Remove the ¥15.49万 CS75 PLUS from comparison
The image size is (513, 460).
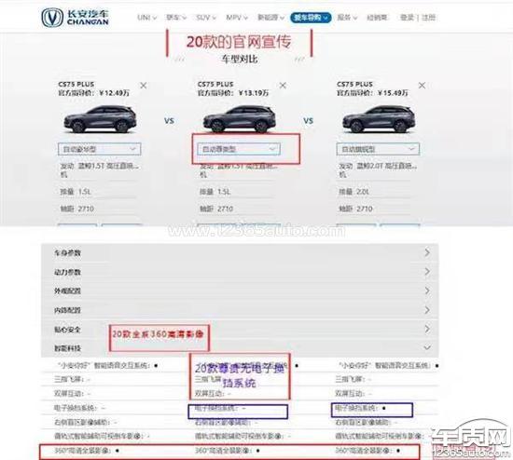[422, 86]
